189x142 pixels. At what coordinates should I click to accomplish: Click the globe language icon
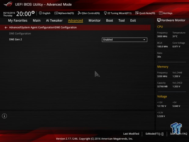(40, 13)
